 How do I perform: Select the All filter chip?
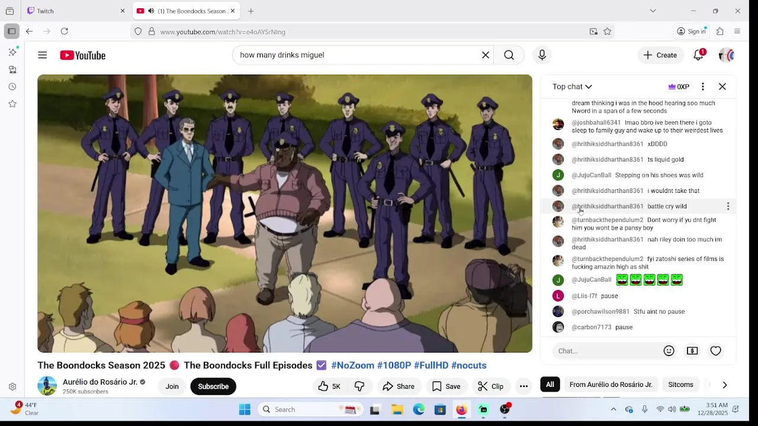[x=550, y=385]
